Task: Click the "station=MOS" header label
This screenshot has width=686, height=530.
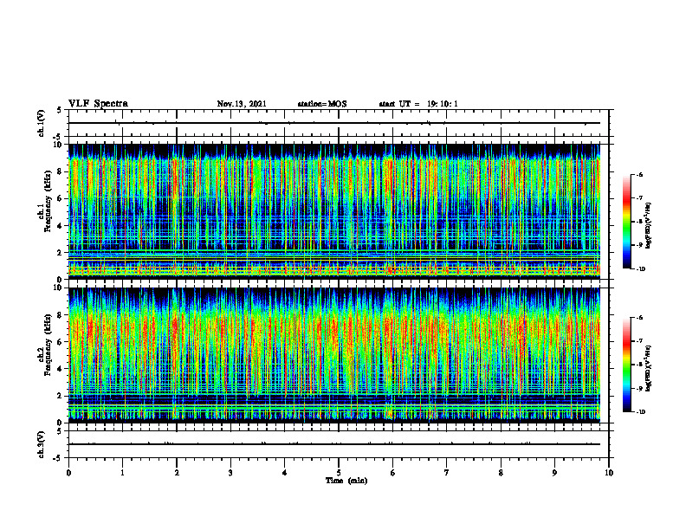Action: pos(322,104)
